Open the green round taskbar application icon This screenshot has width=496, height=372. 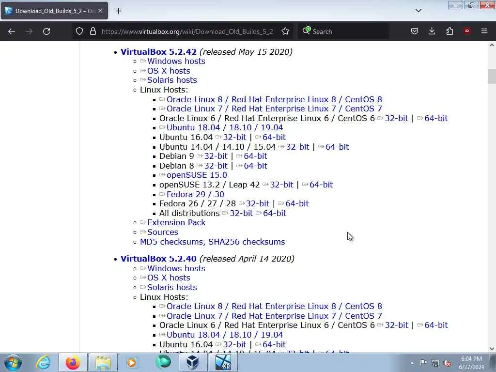tap(163, 362)
